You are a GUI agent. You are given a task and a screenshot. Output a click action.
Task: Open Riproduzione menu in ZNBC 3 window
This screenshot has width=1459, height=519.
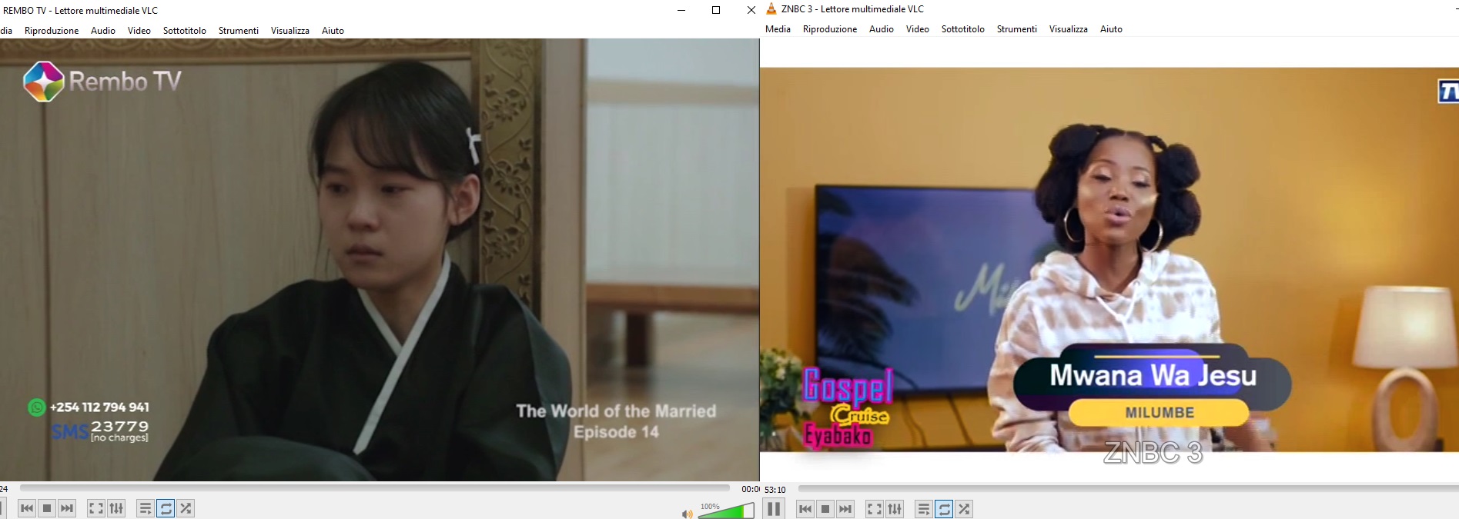(x=830, y=29)
